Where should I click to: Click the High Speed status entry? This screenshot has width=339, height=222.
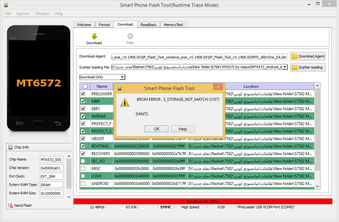[190, 207]
